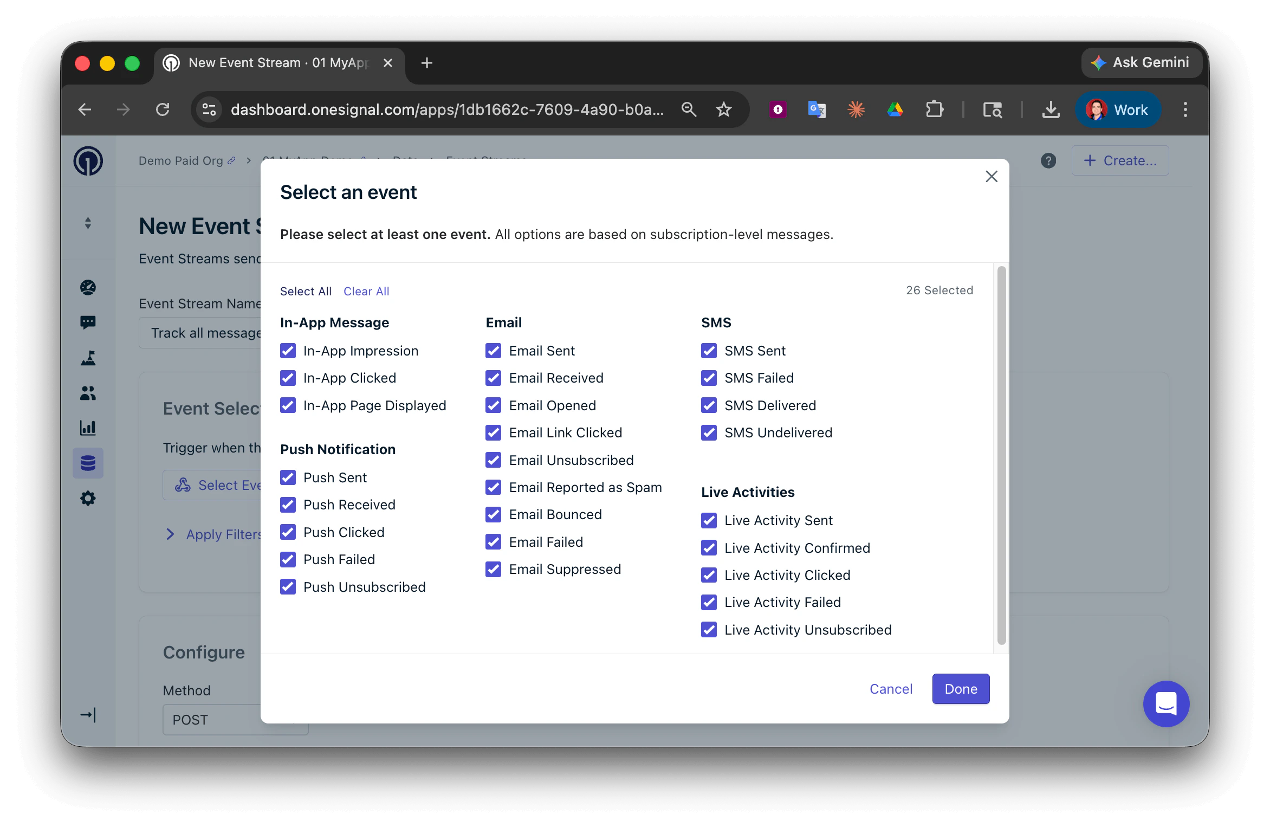The height and width of the screenshot is (827, 1270).
Task: Click the dialog's vertical scrollbar
Action: [x=1001, y=455]
